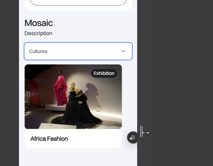Screen dimensions: 213x166
Task: Open the Cultures dropdown
Action: point(78,51)
